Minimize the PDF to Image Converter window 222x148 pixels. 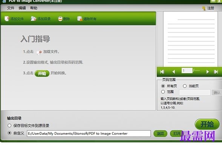pyautogui.click(x=213, y=1)
